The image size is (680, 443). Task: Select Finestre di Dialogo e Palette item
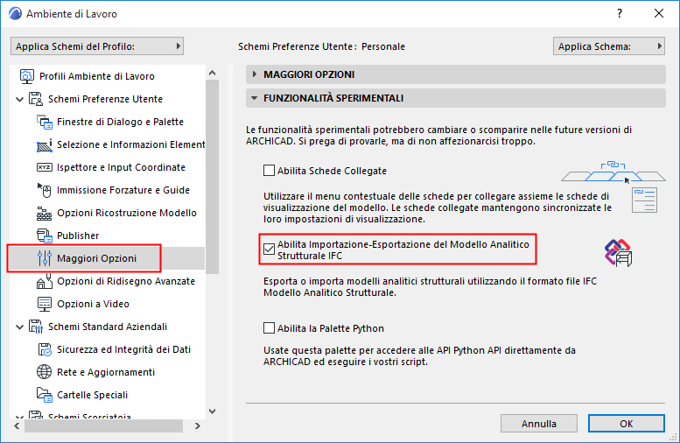coord(120,122)
